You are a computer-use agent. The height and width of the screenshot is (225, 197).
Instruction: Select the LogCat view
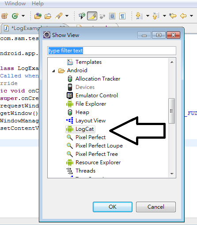[x=84, y=129]
